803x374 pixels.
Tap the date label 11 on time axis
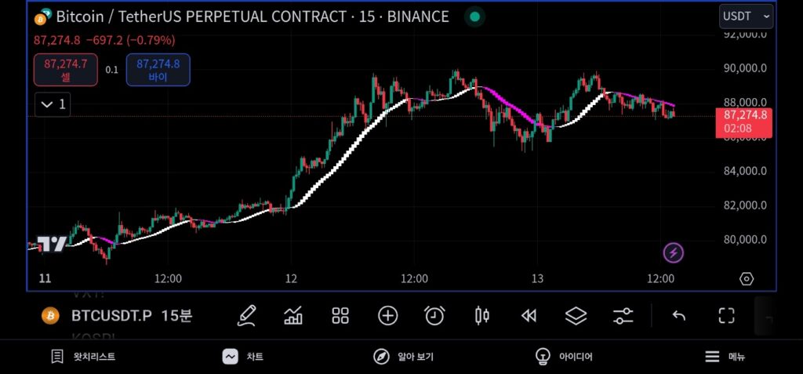(45, 278)
